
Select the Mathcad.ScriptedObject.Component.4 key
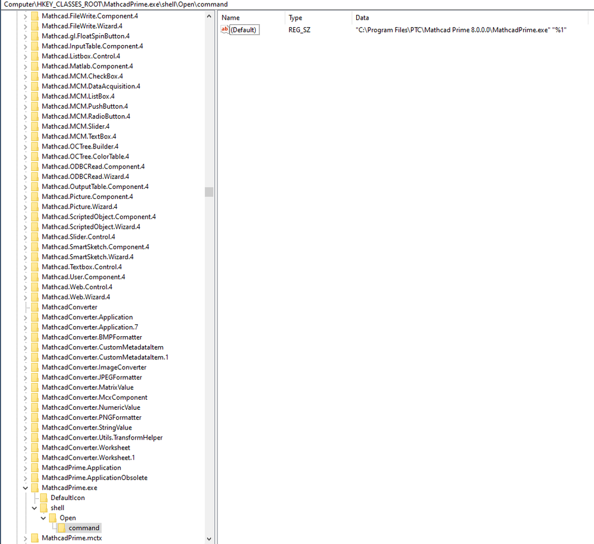point(99,216)
